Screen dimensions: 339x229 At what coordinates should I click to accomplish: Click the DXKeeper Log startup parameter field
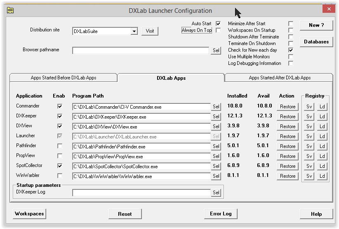coord(141,193)
